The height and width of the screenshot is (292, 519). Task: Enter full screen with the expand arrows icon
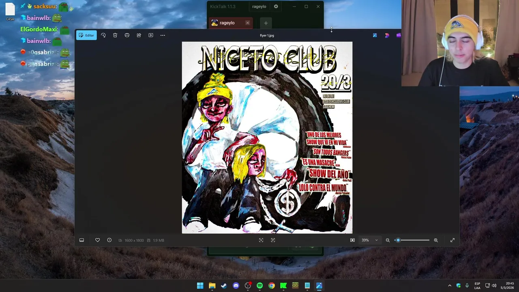[x=453, y=240]
